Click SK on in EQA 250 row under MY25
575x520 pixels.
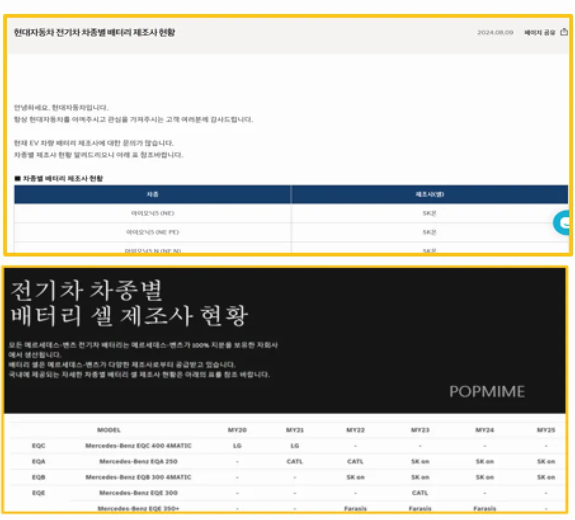tap(546, 462)
